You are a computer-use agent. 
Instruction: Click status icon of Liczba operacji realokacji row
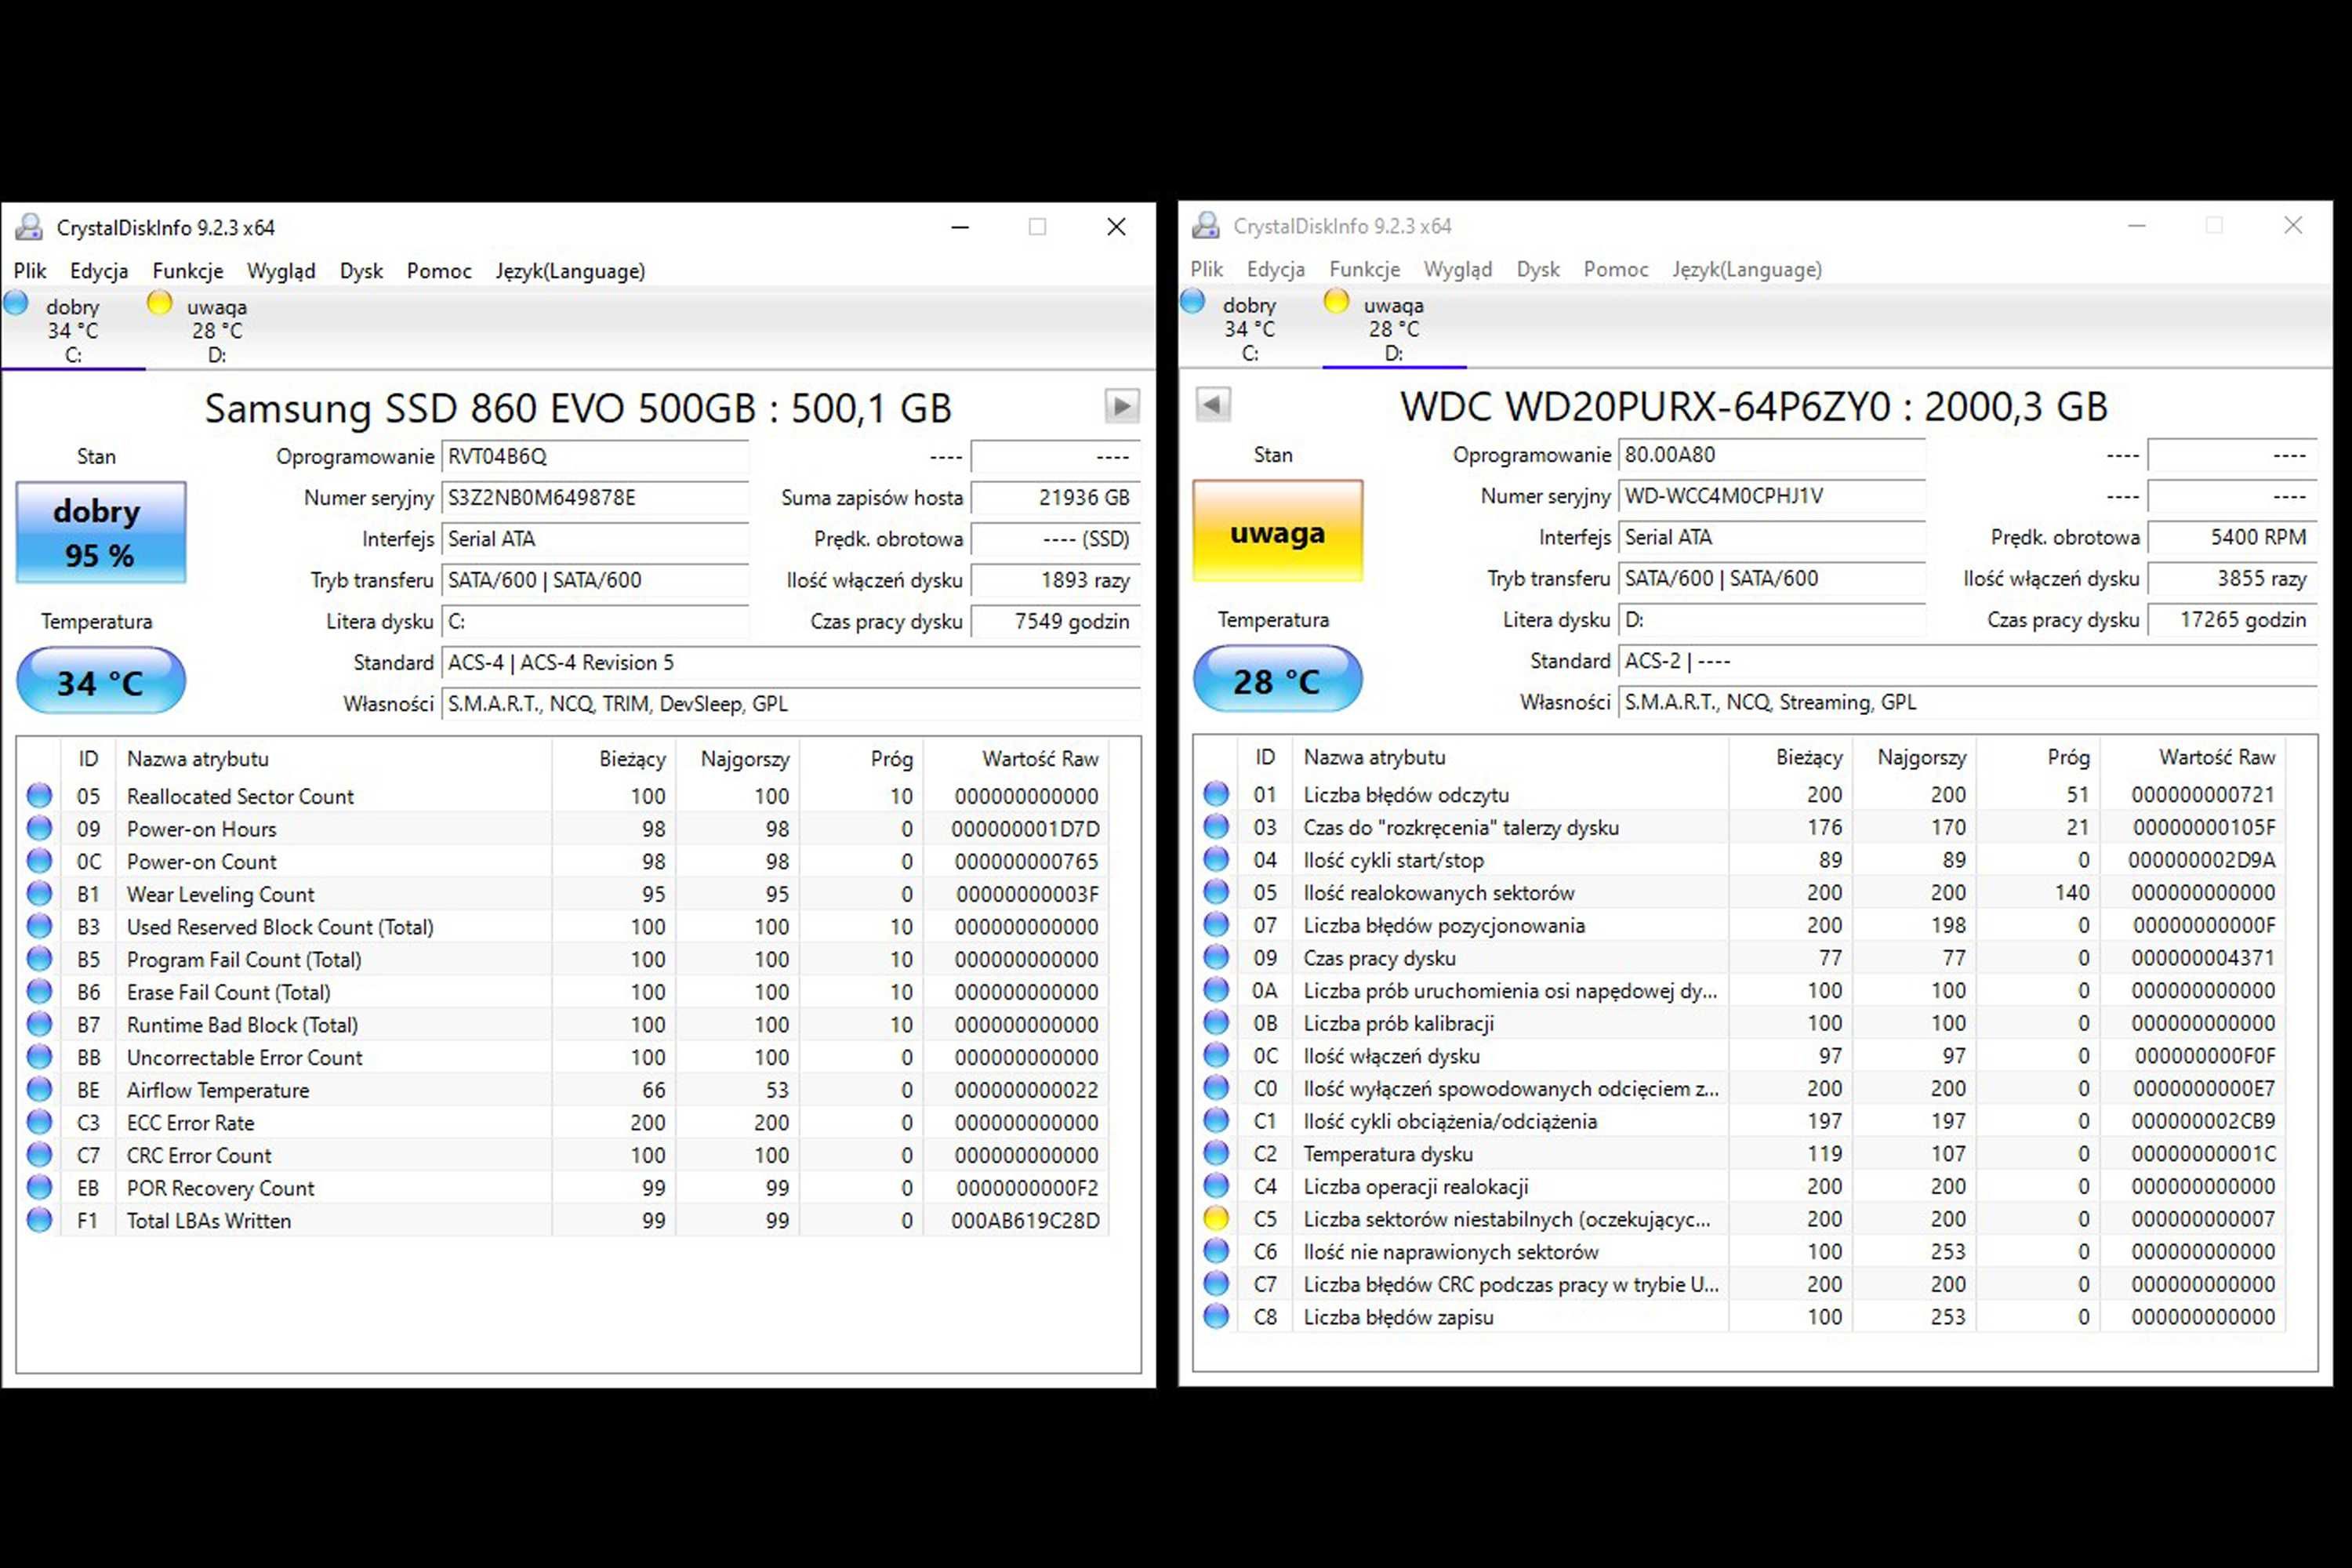coord(1217,1186)
